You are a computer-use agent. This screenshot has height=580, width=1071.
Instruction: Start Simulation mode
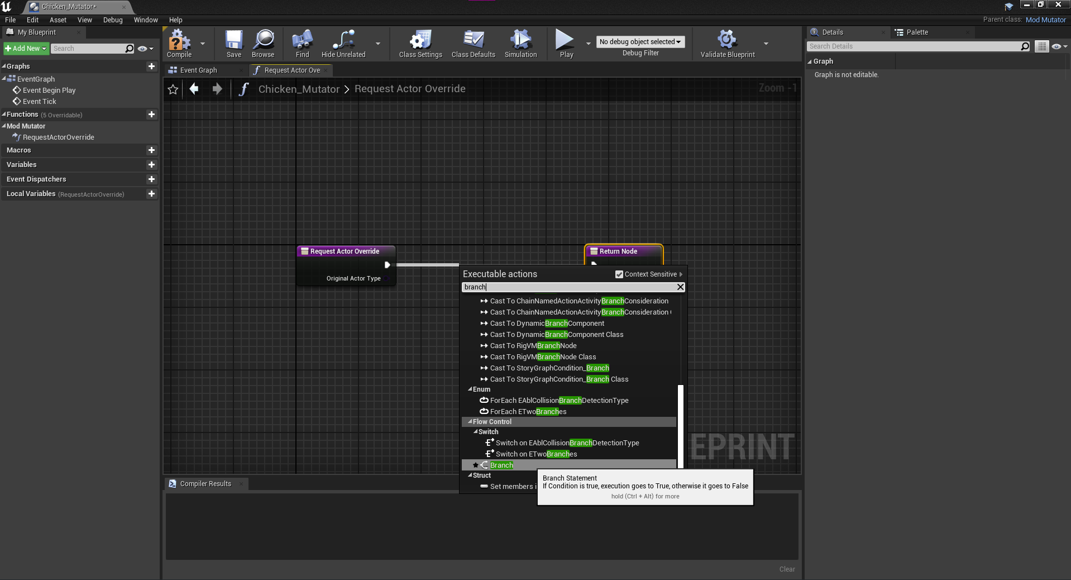click(520, 44)
